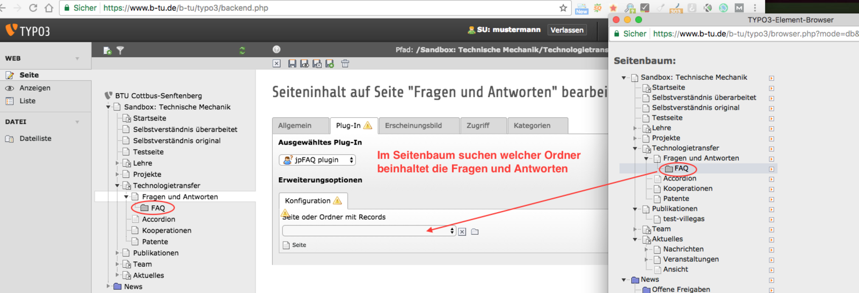859x293 pixels.
Task: Open the Seite oder Ordner select box
Action: click(x=369, y=231)
